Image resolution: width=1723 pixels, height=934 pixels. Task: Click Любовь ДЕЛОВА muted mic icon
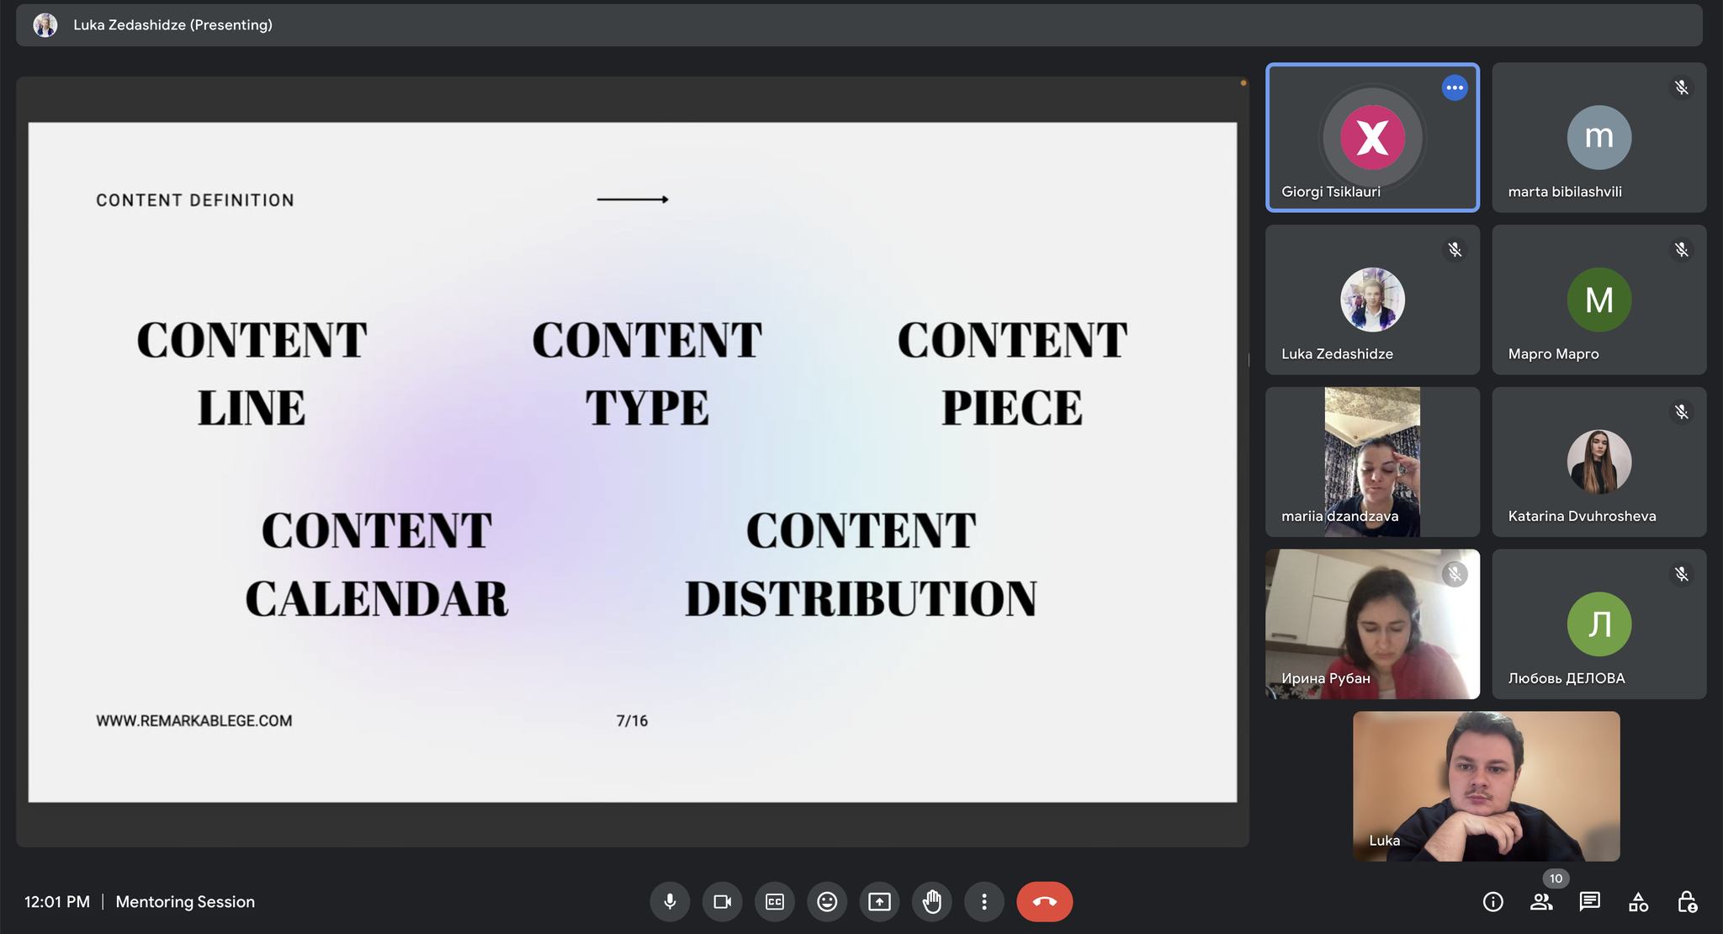[x=1681, y=575]
